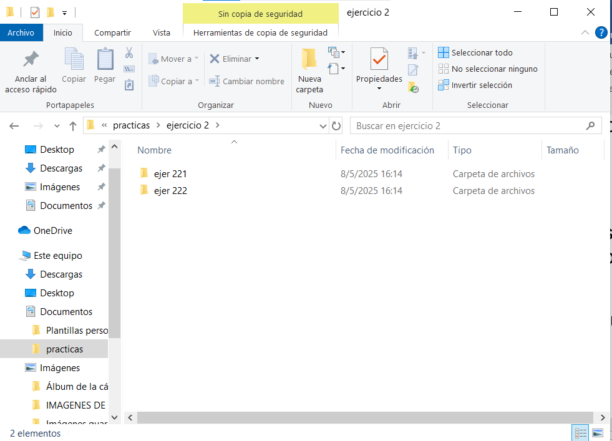Switch to large thumbnails view icon
The width and height of the screenshot is (612, 441).
(598, 433)
